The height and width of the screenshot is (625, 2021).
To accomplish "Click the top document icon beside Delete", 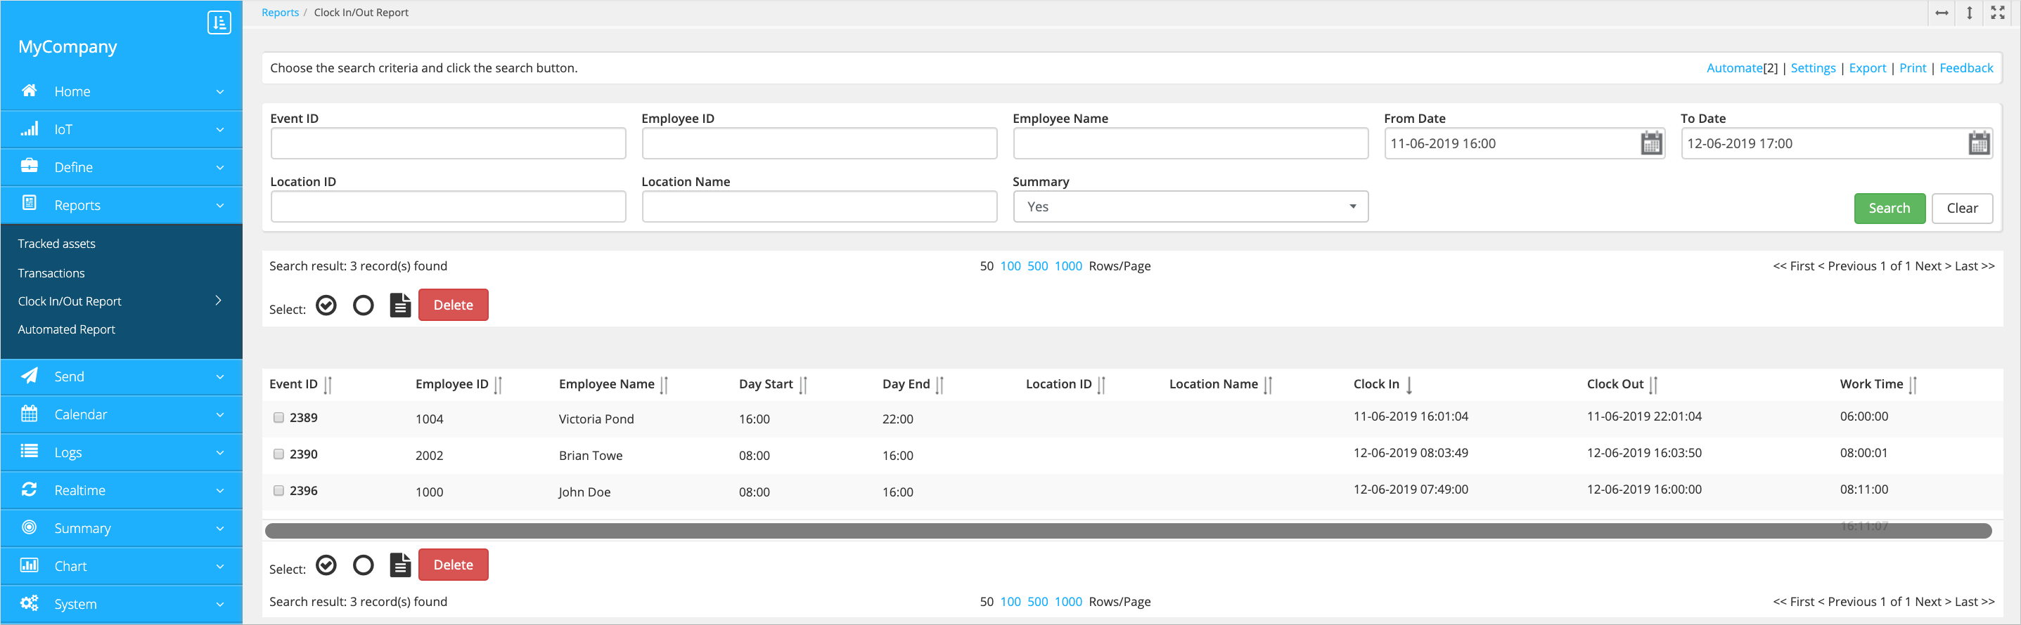I will [400, 305].
